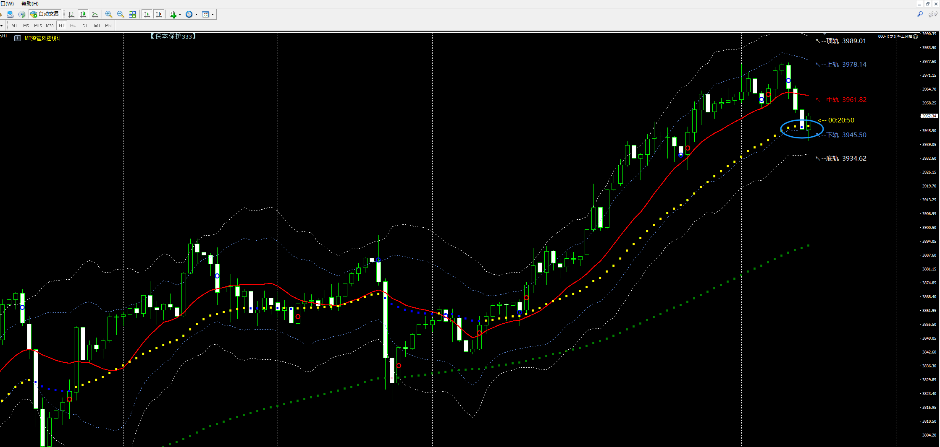Click the current price tag 3952.34
Viewport: 940px width, 447px height.
(x=929, y=116)
